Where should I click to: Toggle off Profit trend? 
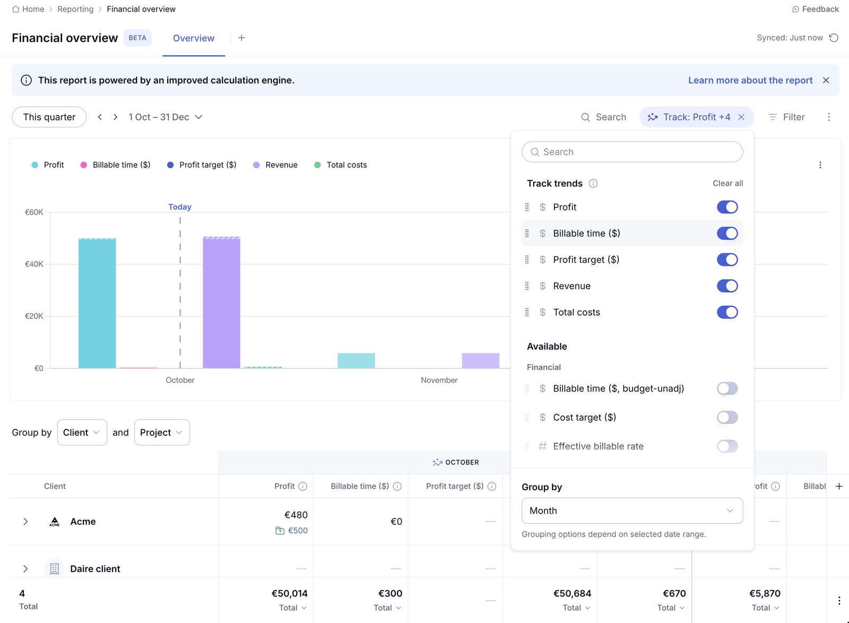point(727,207)
